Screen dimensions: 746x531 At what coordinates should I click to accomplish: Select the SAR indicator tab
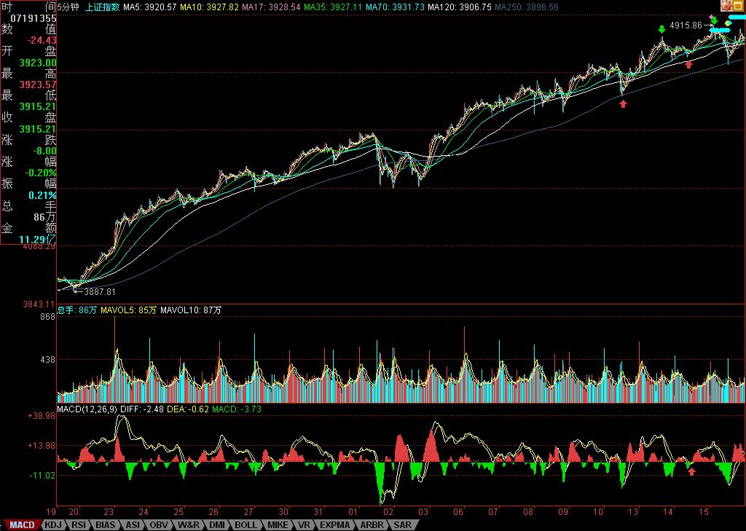click(403, 524)
